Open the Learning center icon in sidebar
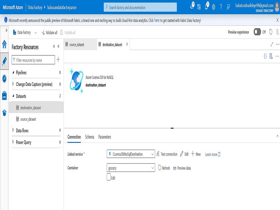The height and width of the screenshot is (210, 280). [x=4, y=113]
